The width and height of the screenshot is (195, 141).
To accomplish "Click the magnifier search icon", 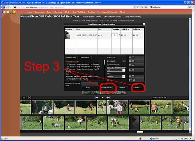I will (190, 7).
